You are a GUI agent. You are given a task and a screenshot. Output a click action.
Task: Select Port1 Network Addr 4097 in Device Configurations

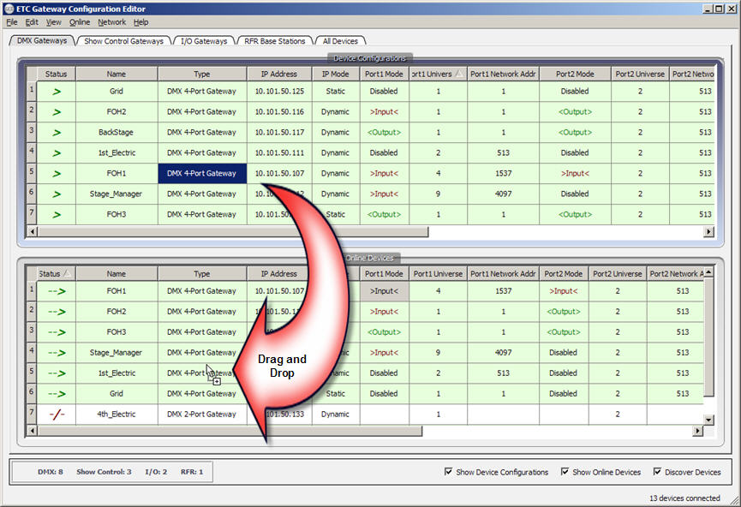(504, 194)
